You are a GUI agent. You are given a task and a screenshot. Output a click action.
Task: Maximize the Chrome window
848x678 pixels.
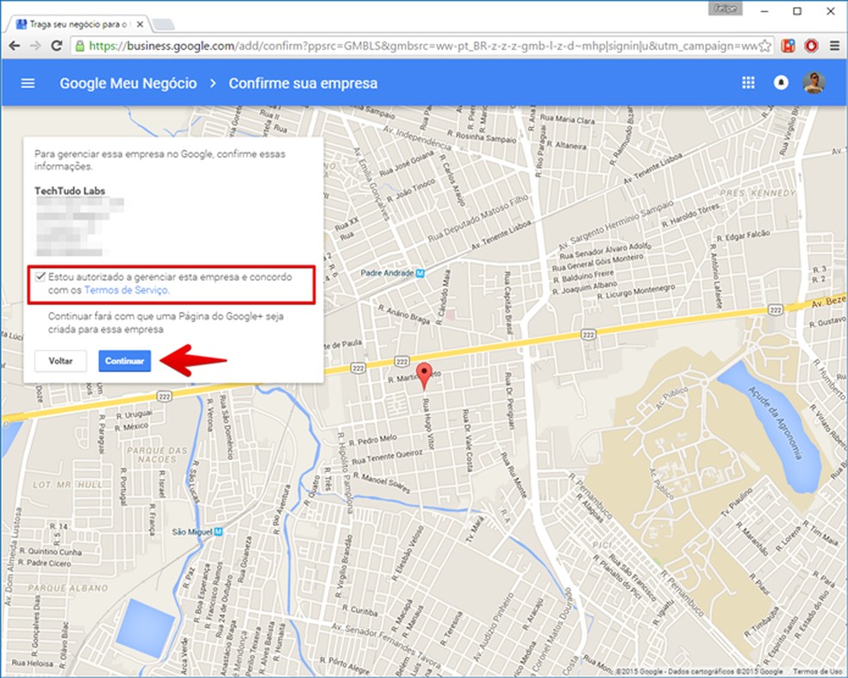(x=797, y=11)
